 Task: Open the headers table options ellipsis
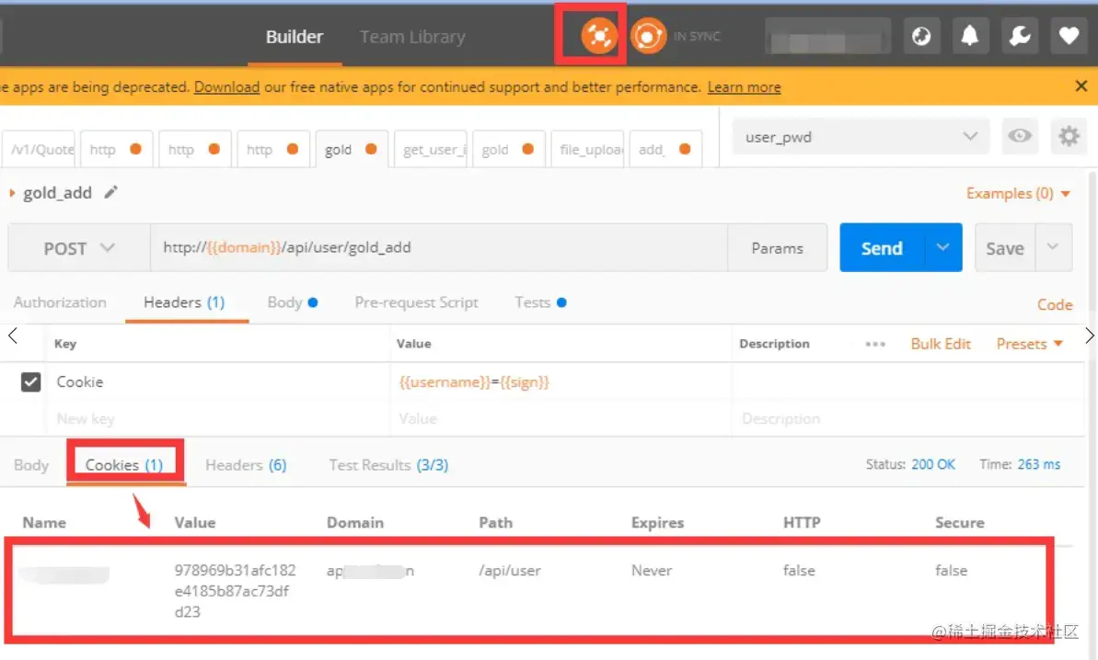(874, 344)
